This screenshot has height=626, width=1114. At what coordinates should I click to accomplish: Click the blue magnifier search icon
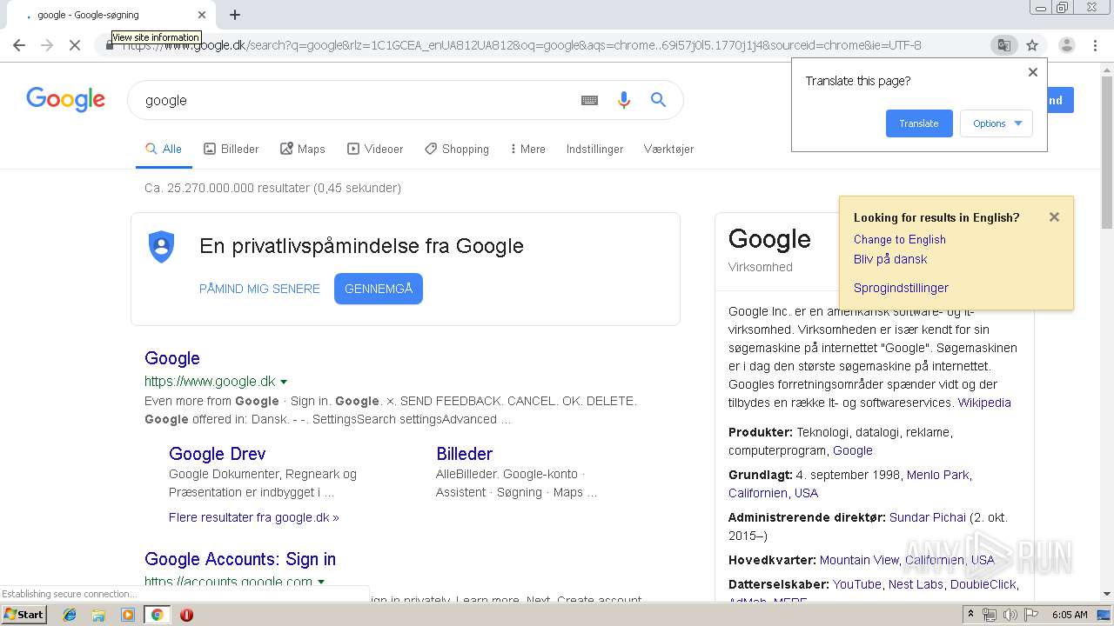(x=658, y=100)
